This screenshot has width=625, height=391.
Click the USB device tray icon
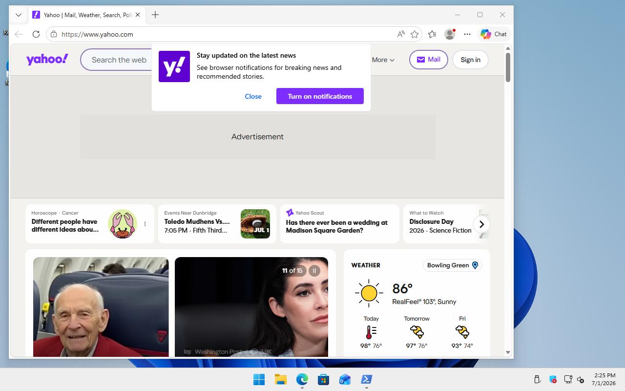pos(537,379)
